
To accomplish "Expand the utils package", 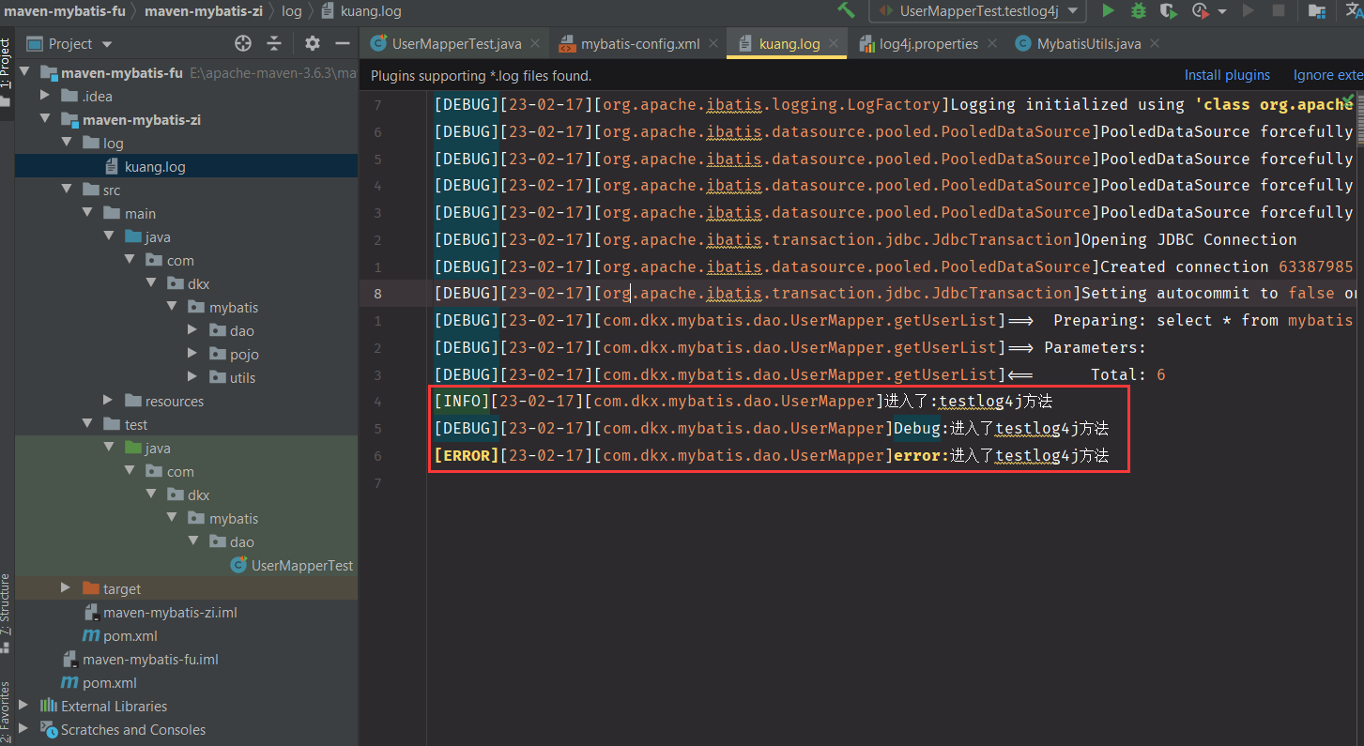I will (192, 378).
